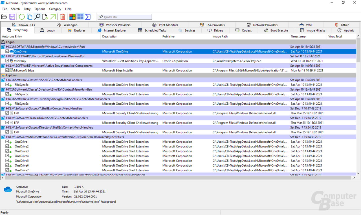The height and width of the screenshot is (215, 361).
Task: Switch to the Office tab
Action: click(342, 25)
